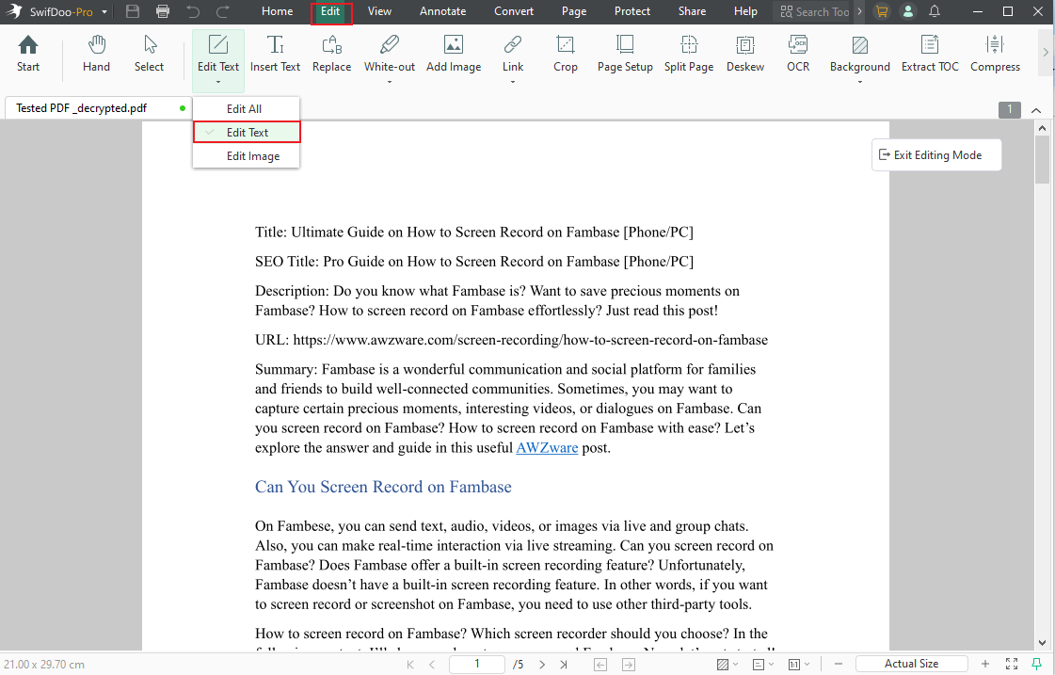Click the Deskew tool
The image size is (1055, 675).
[x=744, y=54]
